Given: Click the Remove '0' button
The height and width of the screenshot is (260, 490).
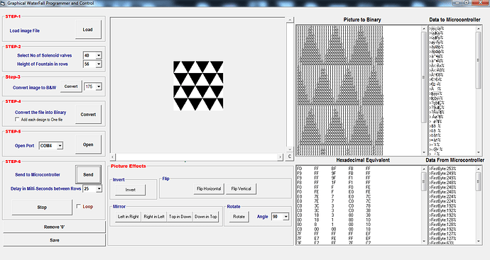Looking at the screenshot, I should pyautogui.click(x=55, y=227).
